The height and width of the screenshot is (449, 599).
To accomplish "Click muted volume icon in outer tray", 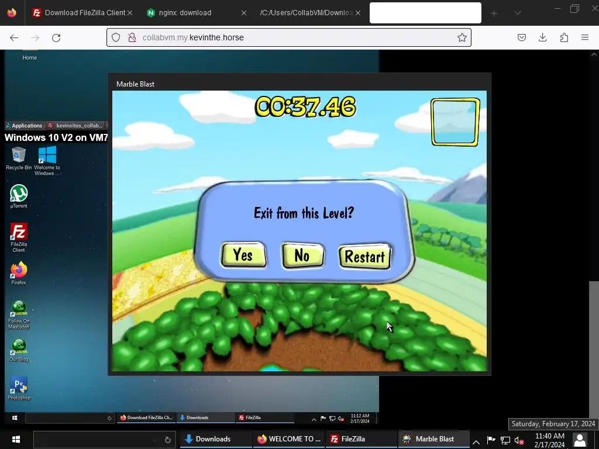I will pyautogui.click(x=519, y=441).
